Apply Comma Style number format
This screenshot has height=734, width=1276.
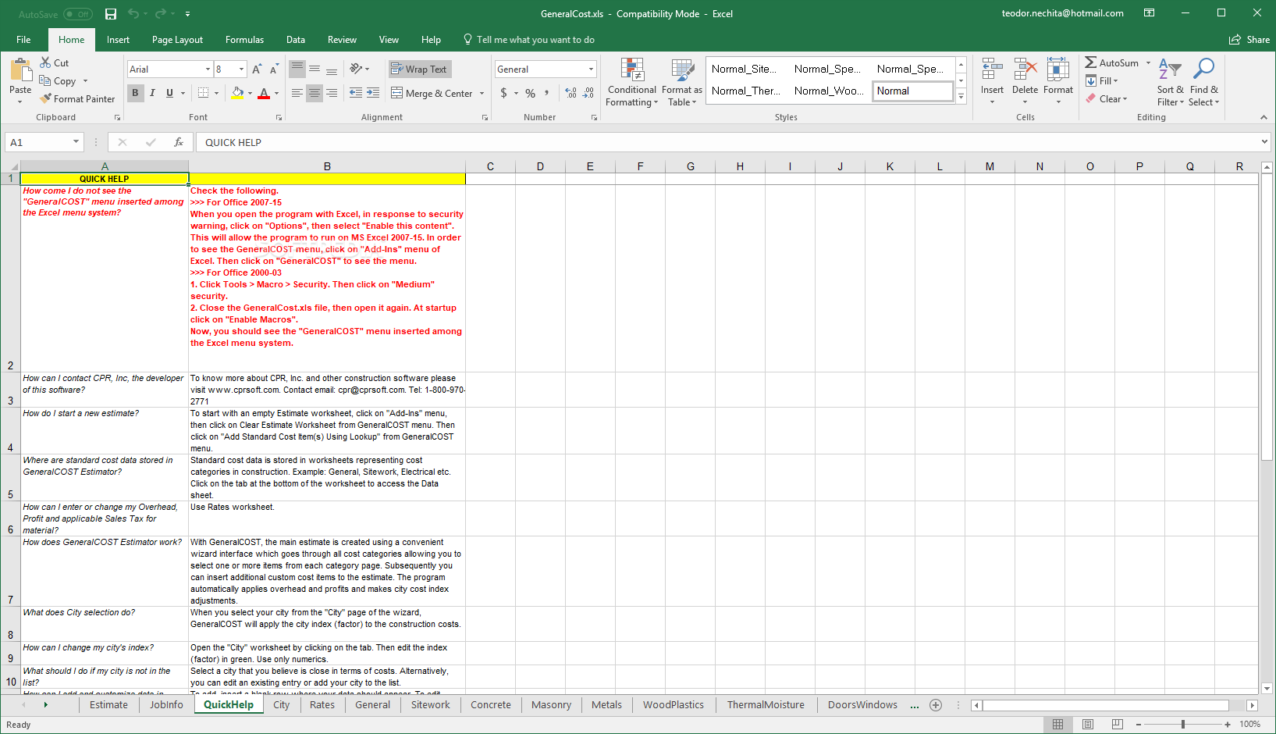(546, 93)
